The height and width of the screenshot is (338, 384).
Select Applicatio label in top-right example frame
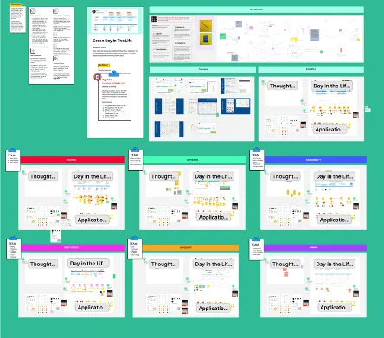[330, 130]
